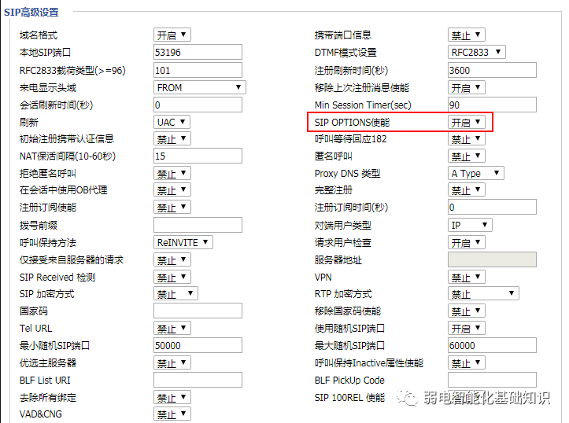
Task: Open the 注册订阅使能 dropdown
Action: tap(172, 207)
